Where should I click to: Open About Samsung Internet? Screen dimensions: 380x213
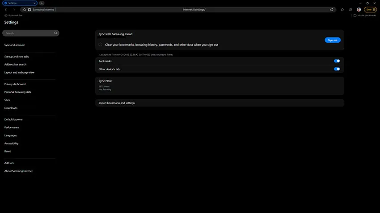coord(18,171)
